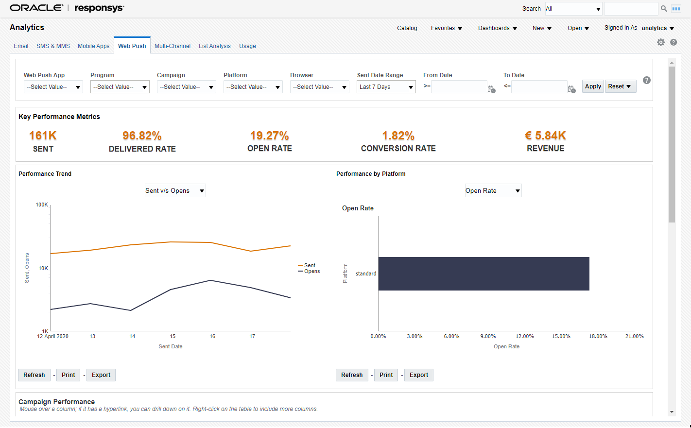
Task: Open the Browser filter dropdown
Action: [319, 87]
